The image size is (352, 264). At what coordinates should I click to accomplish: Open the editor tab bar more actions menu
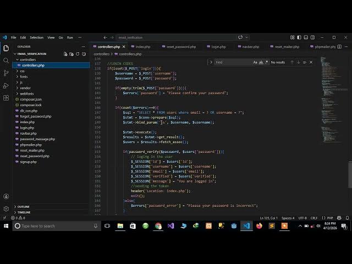pos(346,47)
